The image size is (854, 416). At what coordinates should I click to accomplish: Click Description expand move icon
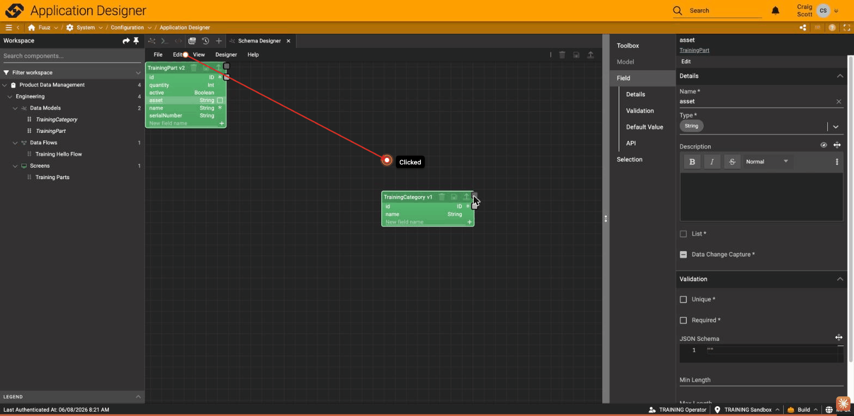pos(837,145)
